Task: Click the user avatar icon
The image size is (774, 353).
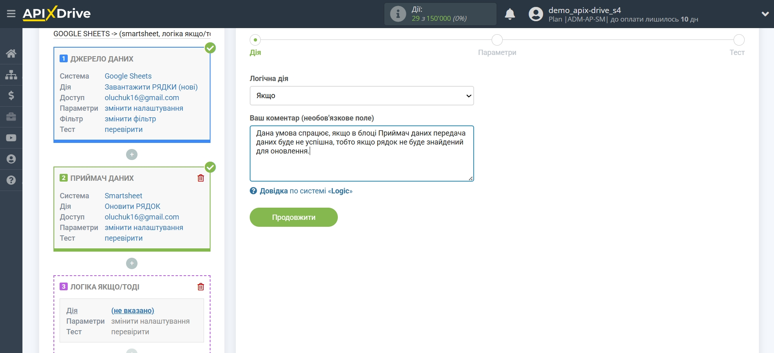Action: coord(536,14)
